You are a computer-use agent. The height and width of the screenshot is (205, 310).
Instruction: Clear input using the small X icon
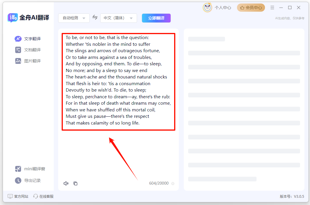173,183
